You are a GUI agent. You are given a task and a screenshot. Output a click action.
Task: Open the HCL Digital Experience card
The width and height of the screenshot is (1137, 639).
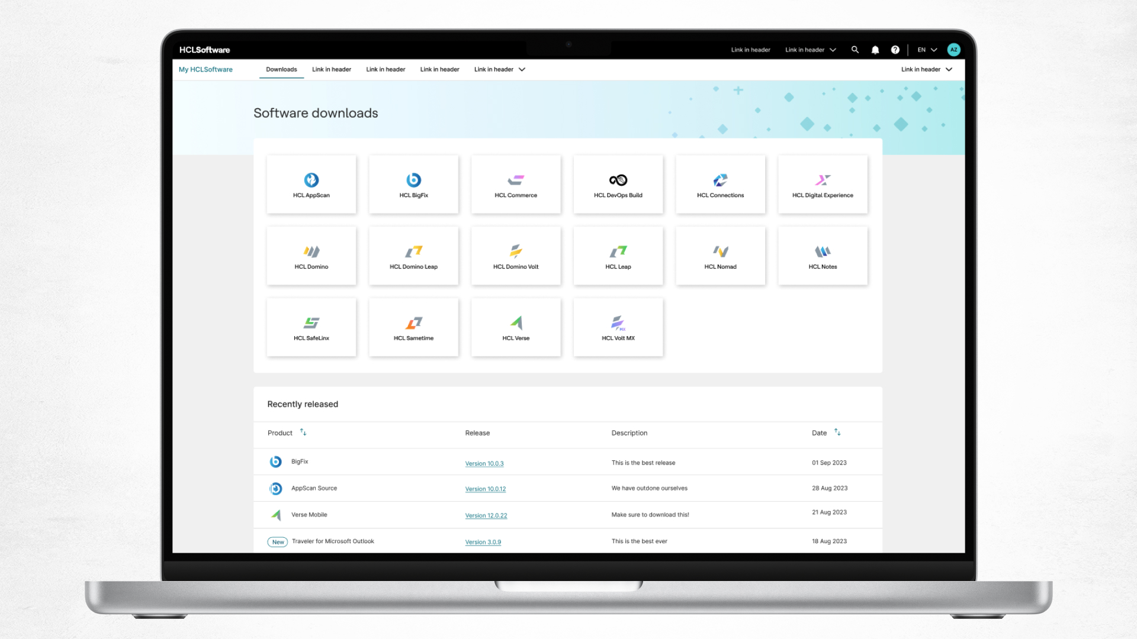823,185
